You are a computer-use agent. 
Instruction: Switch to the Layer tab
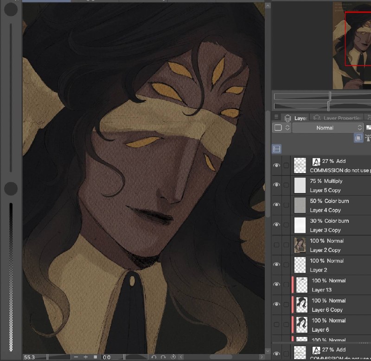(x=296, y=118)
